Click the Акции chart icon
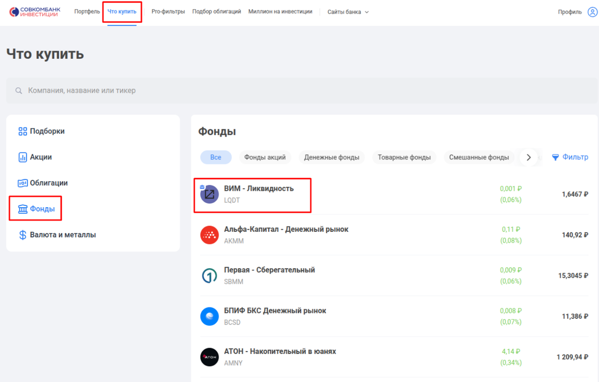 (22, 157)
